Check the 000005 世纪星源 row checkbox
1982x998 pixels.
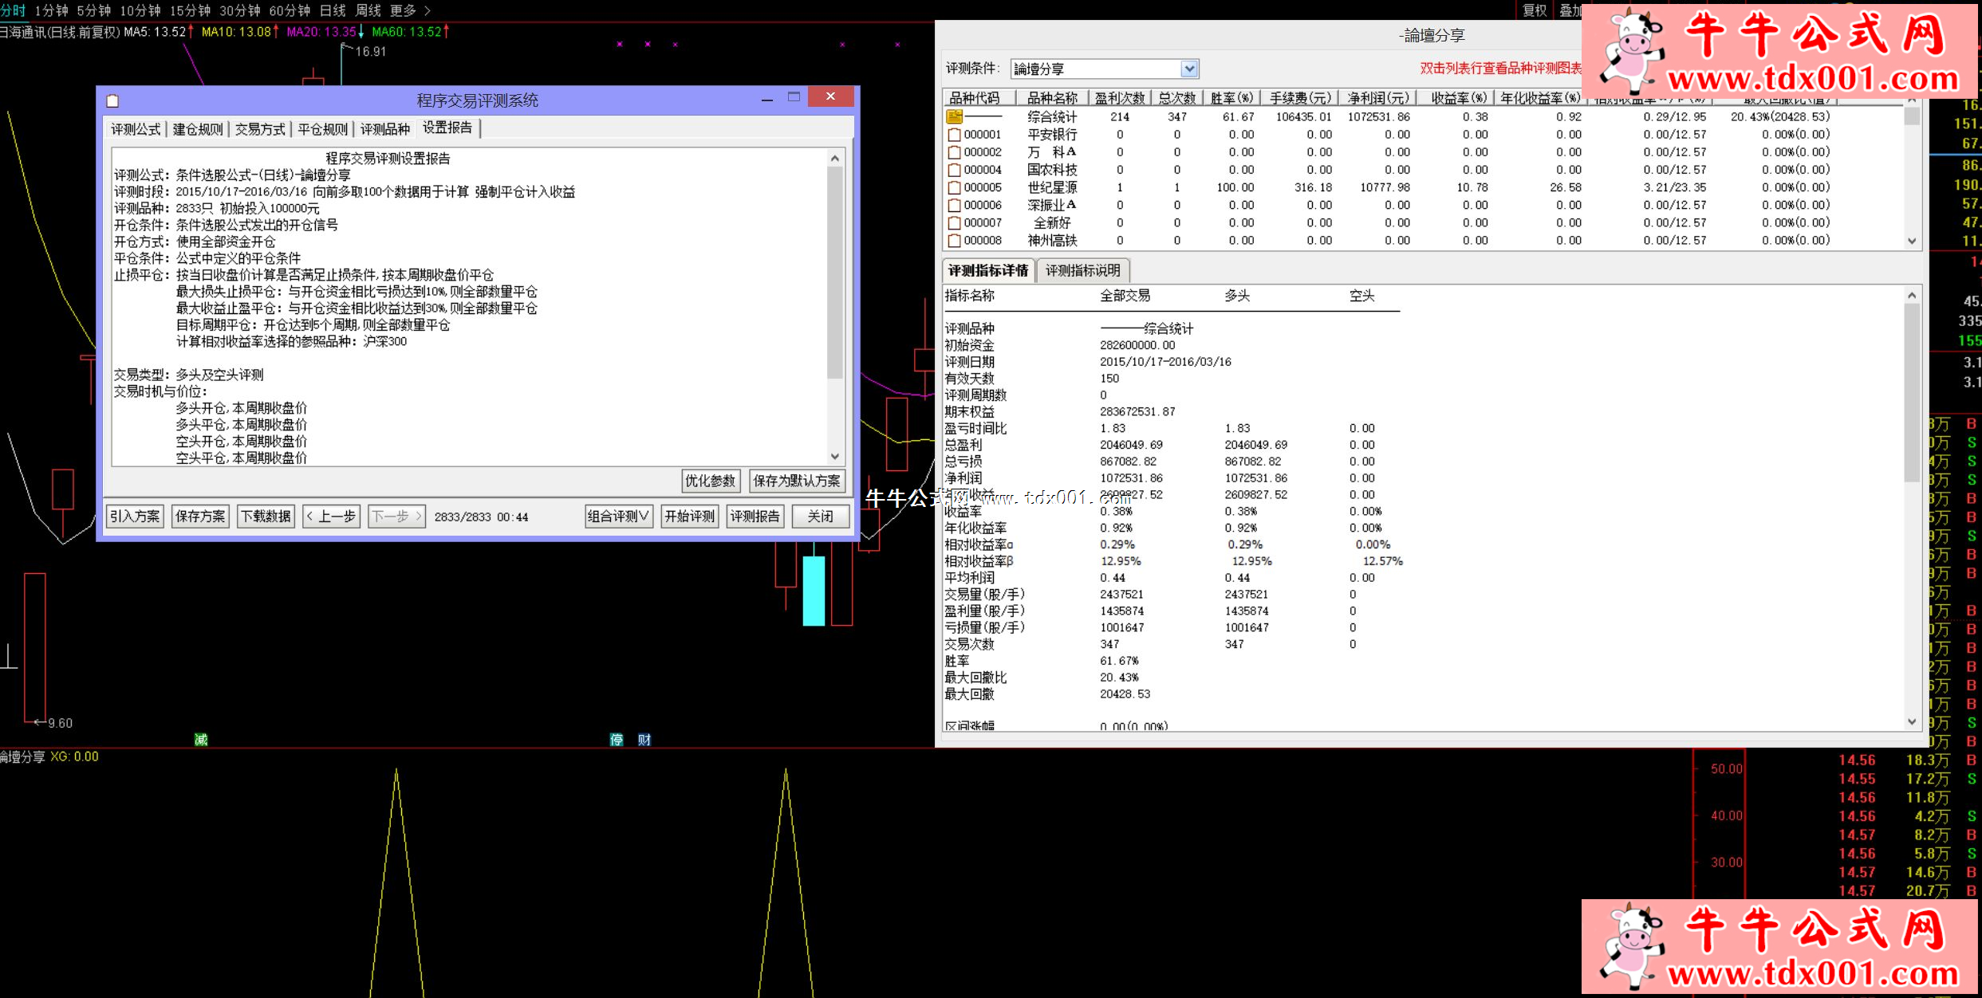[954, 187]
